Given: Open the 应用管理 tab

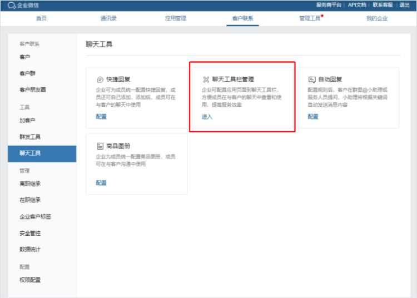Looking at the screenshot, I should [x=175, y=18].
